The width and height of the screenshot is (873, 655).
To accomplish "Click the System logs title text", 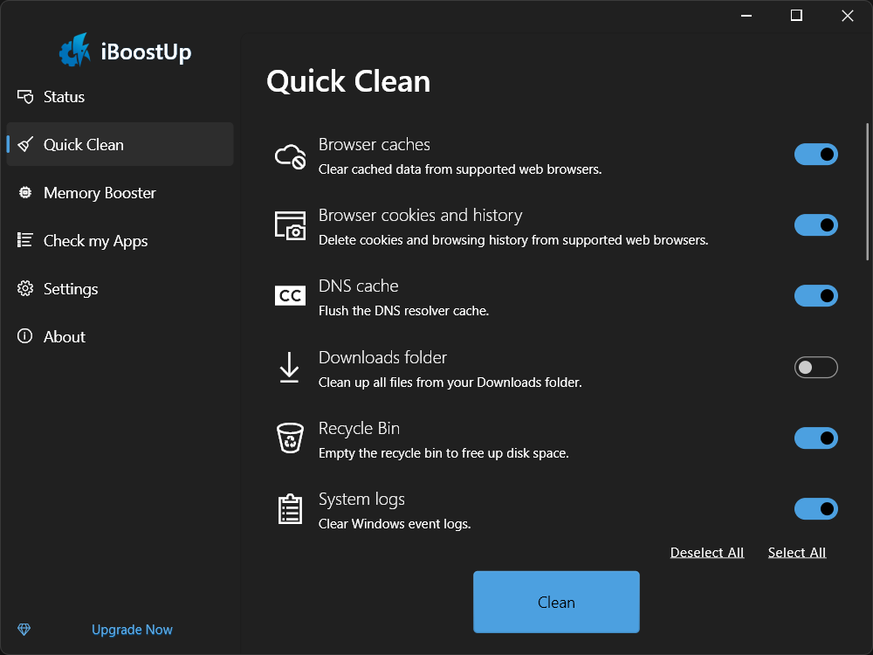I will point(361,500).
